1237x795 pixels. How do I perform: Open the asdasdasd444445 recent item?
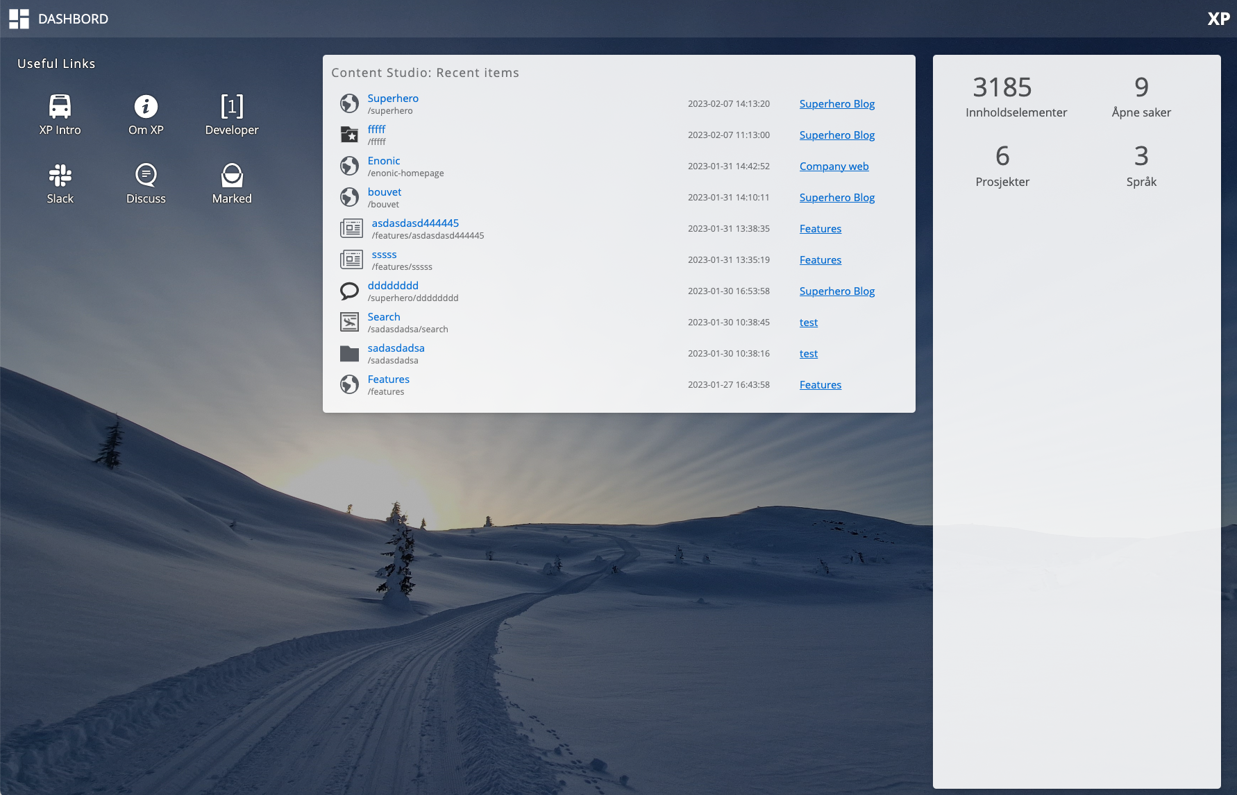point(415,223)
